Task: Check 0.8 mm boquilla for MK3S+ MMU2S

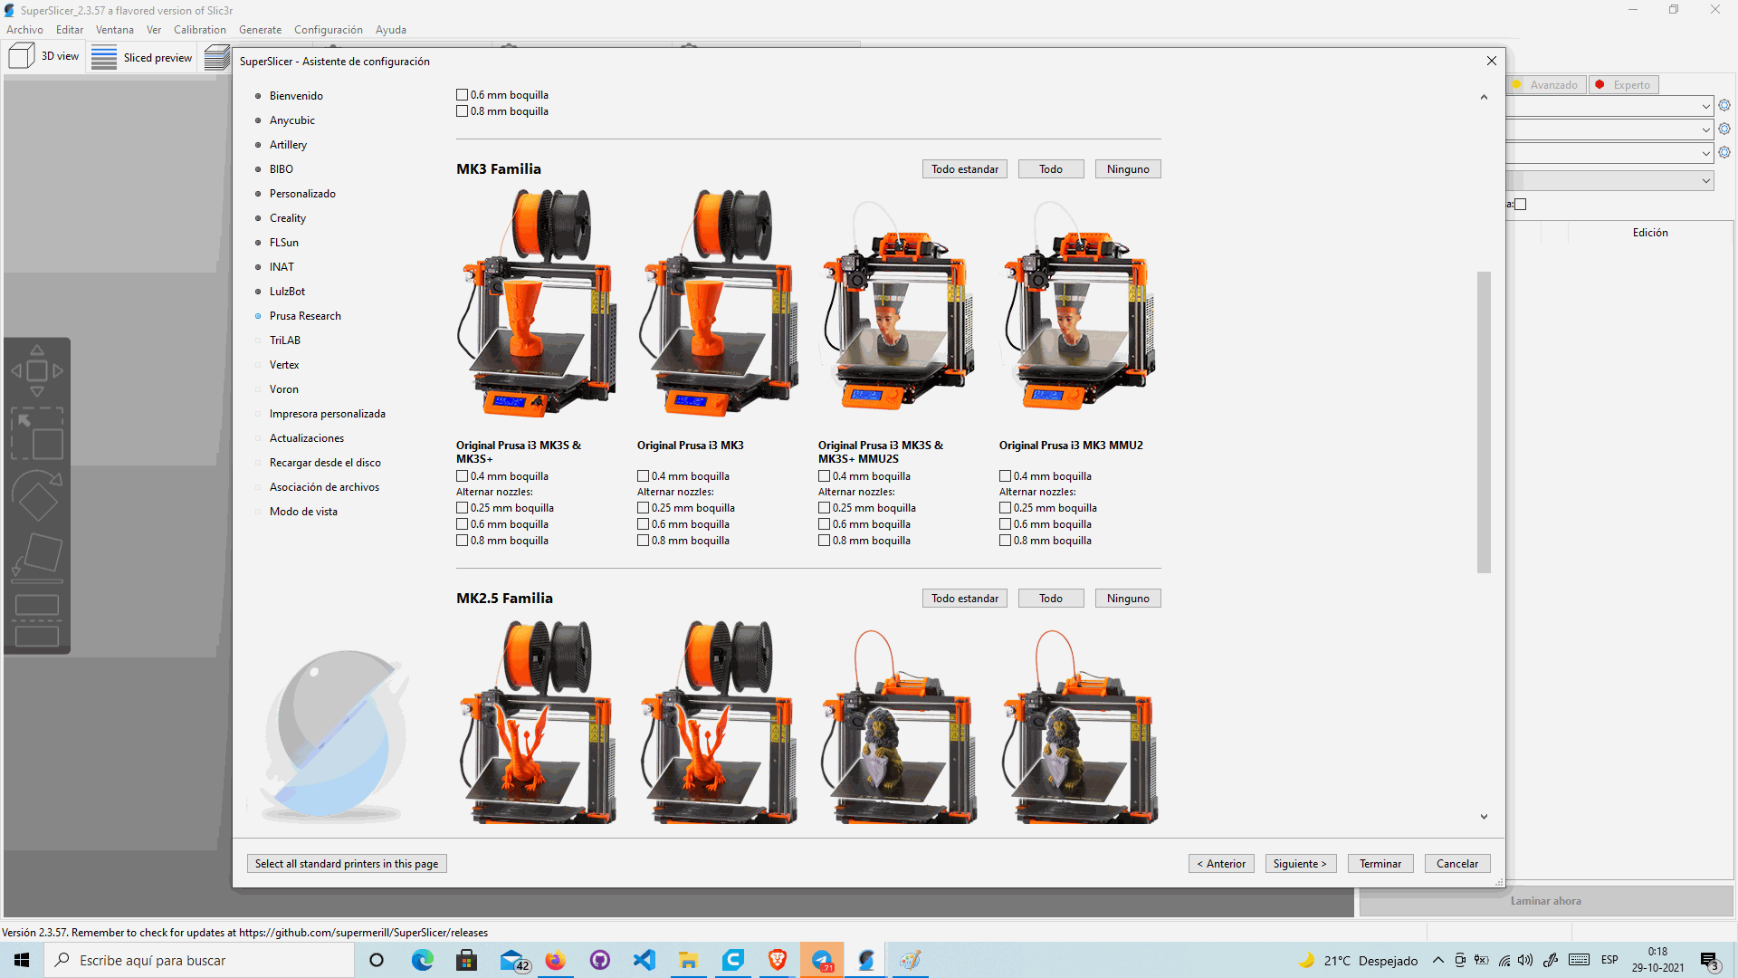Action: point(825,541)
